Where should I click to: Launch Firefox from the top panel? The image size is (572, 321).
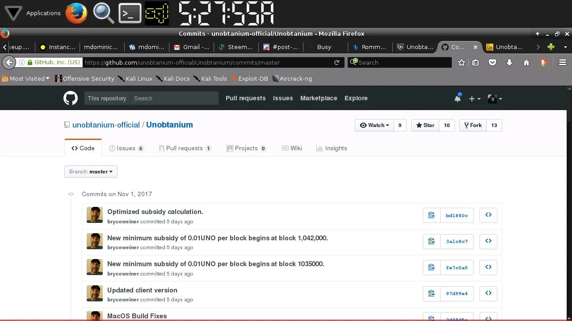pyautogui.click(x=76, y=13)
